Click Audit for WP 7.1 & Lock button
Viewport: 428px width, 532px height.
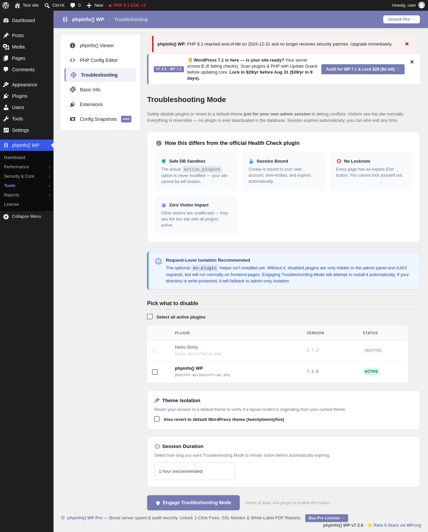(363, 69)
